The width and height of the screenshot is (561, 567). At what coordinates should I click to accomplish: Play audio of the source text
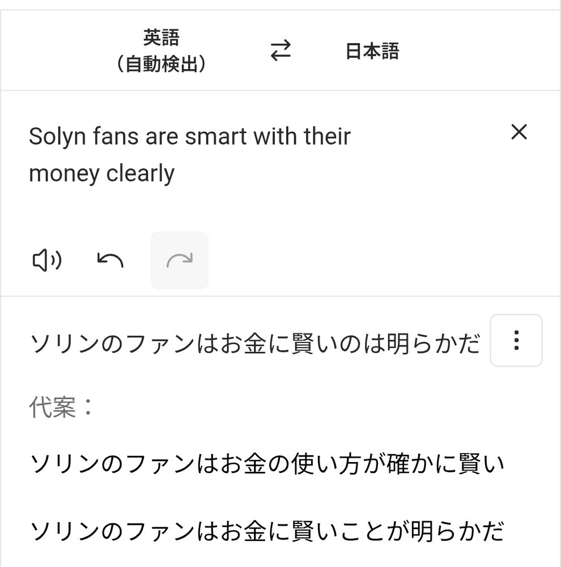coord(46,261)
